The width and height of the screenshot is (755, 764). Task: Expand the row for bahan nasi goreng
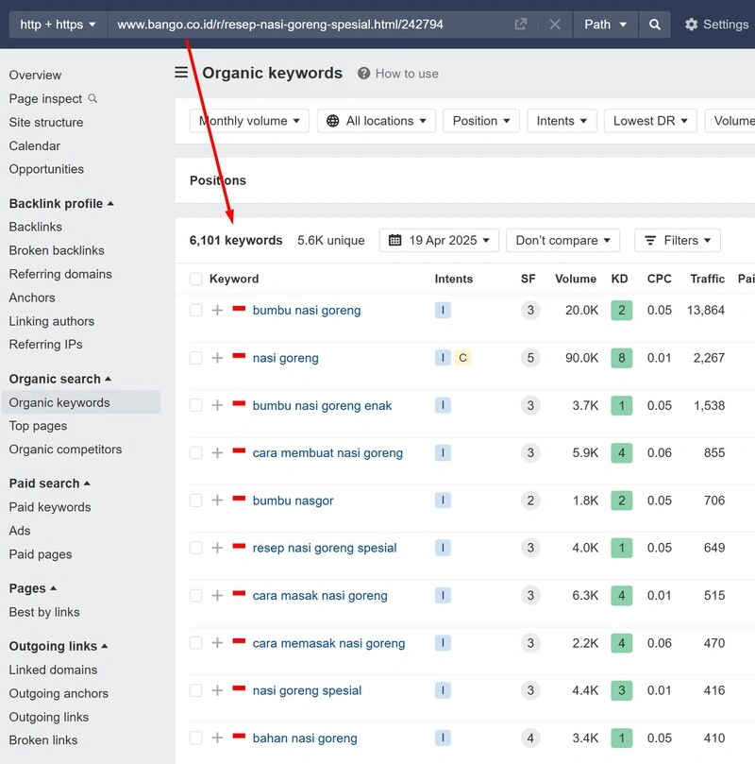coord(217,739)
